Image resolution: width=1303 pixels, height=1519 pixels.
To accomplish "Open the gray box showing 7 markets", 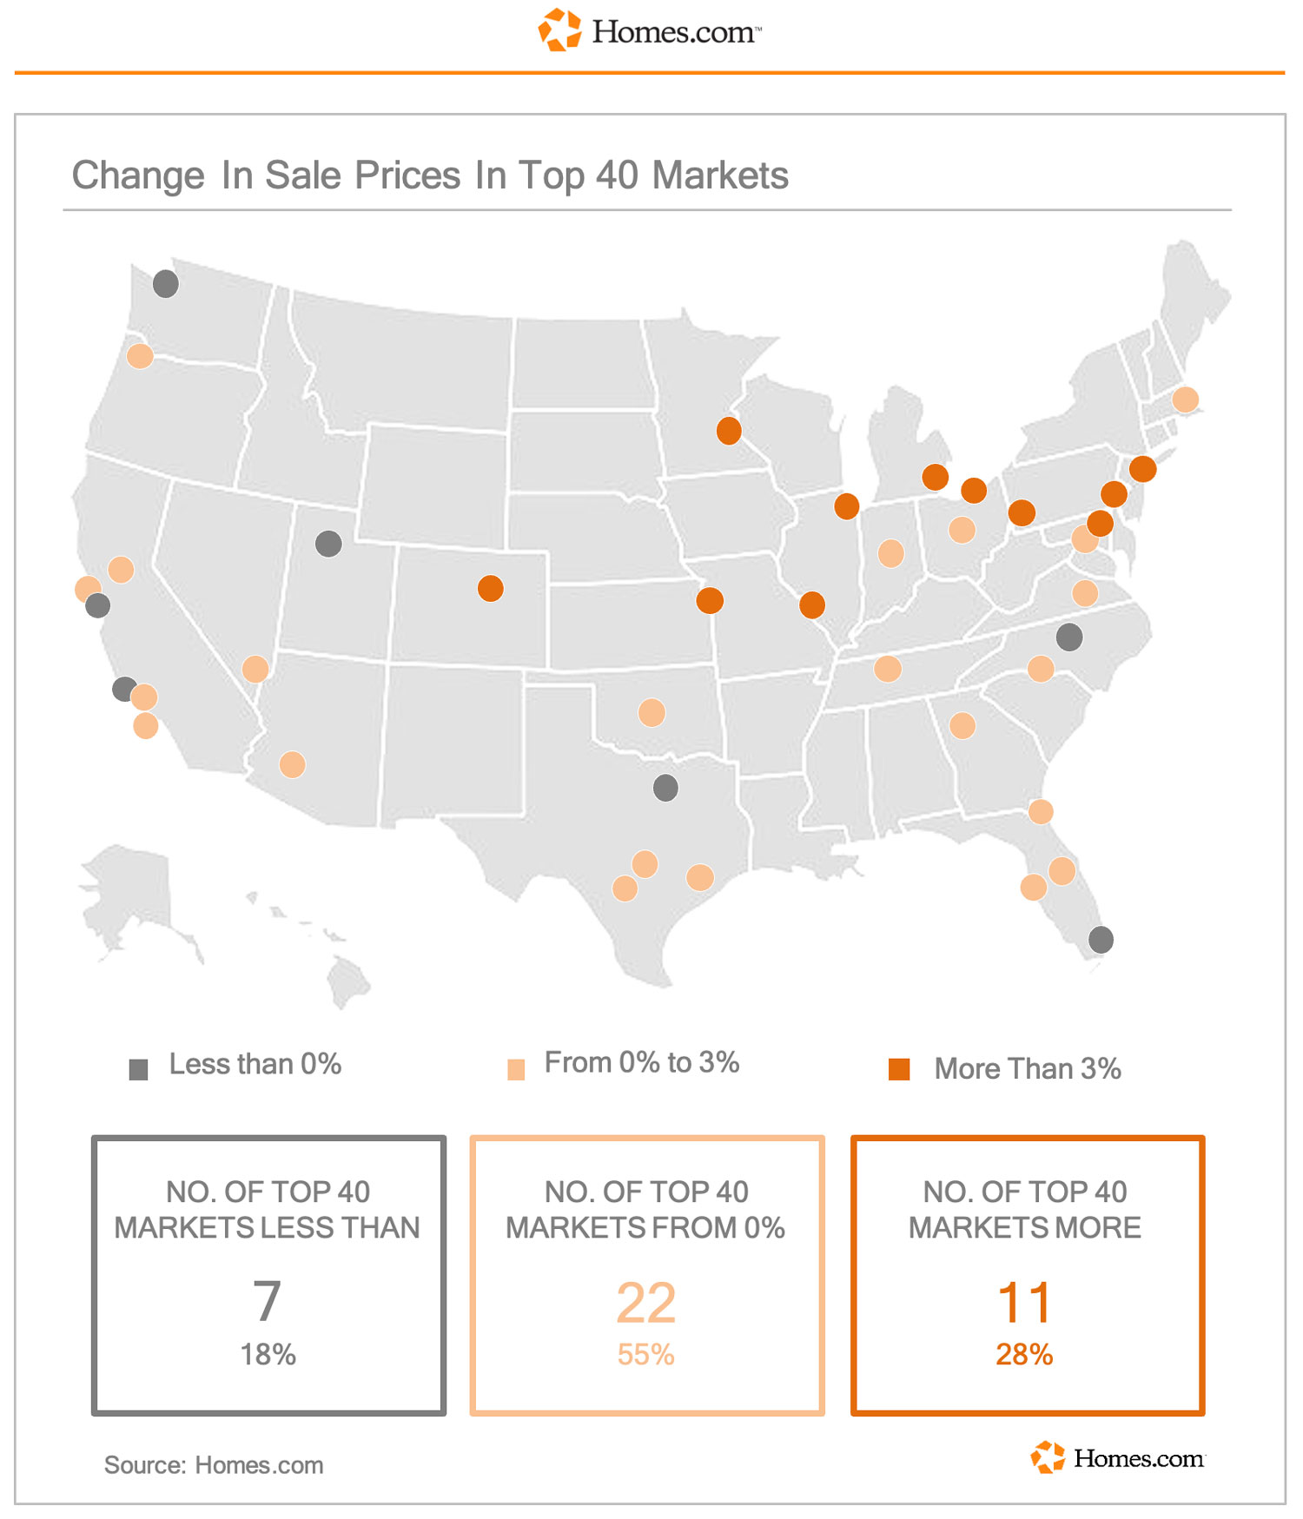I will 268,1275.
